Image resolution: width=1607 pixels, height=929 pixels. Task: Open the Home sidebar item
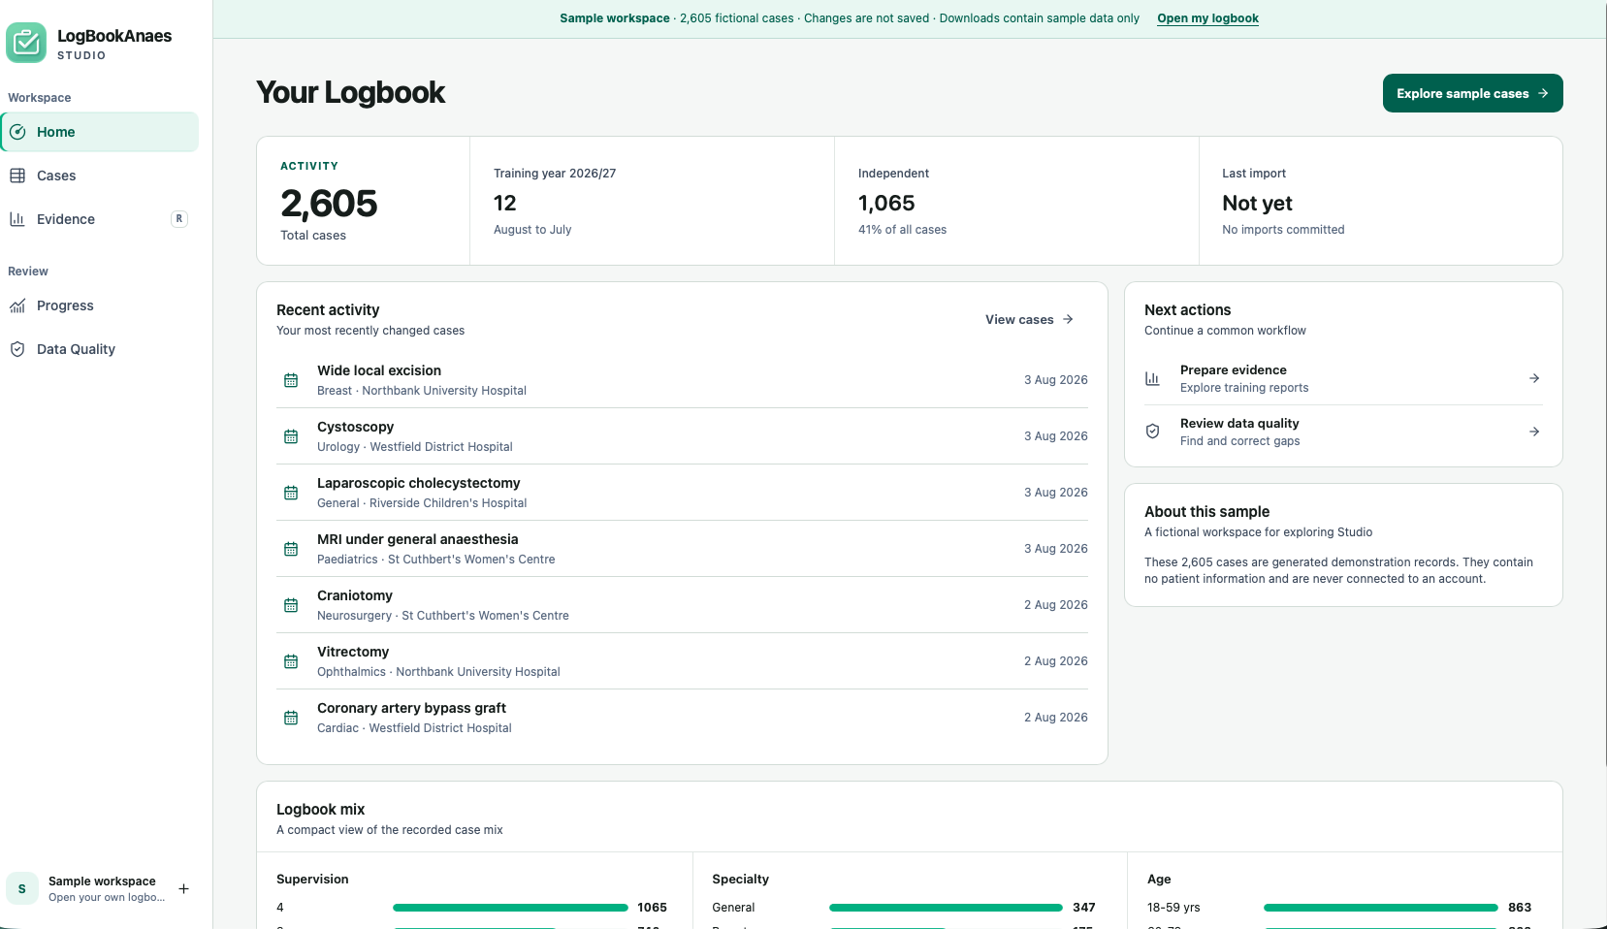tap(100, 132)
